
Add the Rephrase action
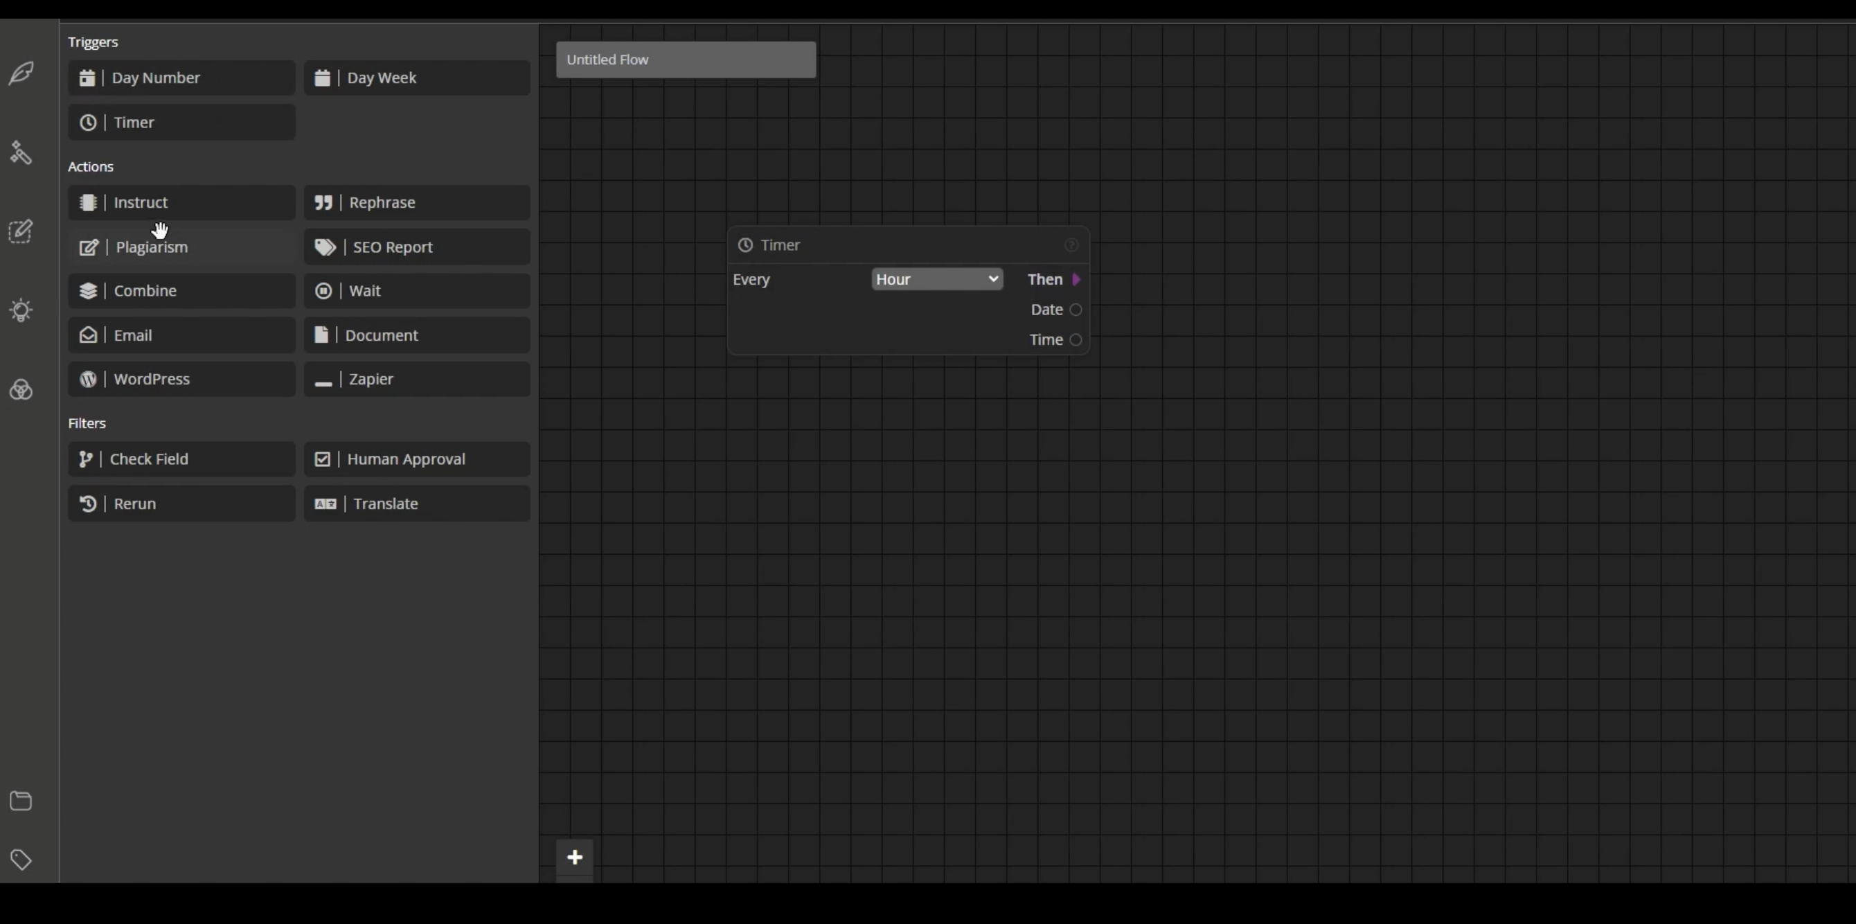pyautogui.click(x=417, y=202)
